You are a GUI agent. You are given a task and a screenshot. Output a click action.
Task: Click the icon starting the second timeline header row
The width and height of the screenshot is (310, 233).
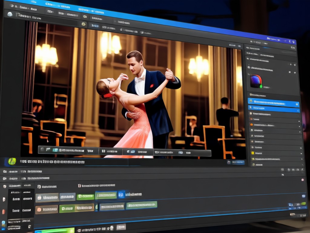coord(5,178)
